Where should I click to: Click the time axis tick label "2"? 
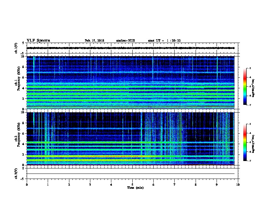click(69, 184)
